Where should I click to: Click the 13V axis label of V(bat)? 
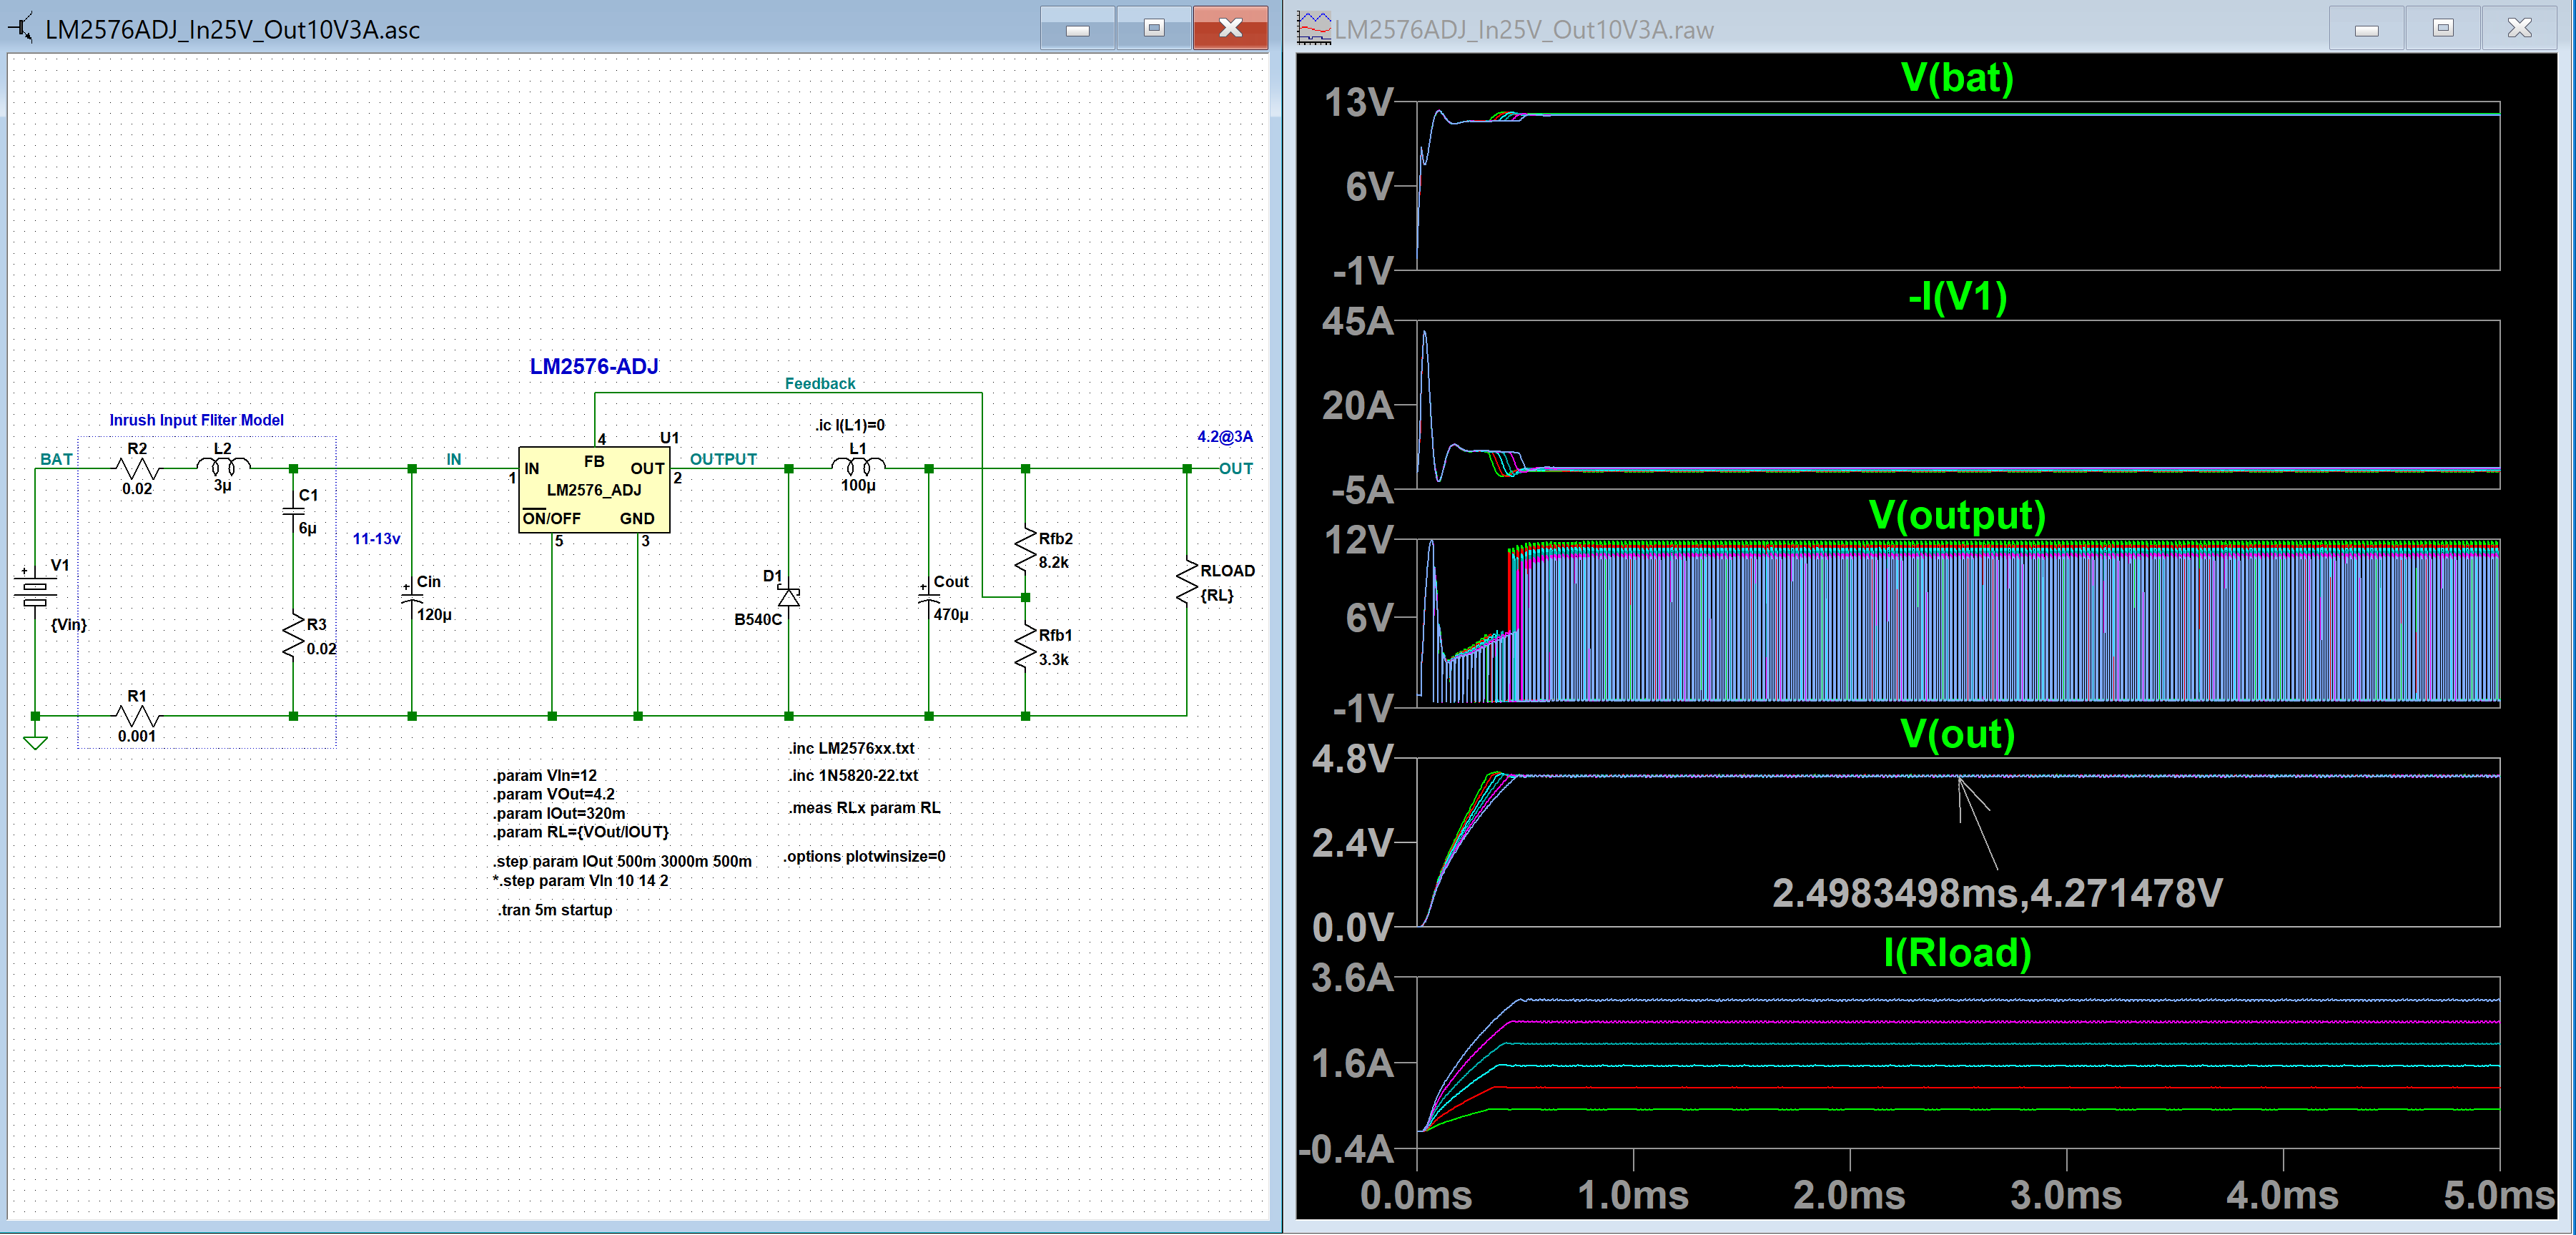click(x=1358, y=102)
